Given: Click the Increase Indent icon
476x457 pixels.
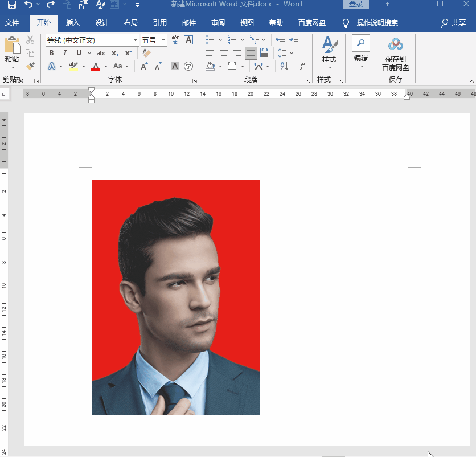Looking at the screenshot, I should click(294, 40).
